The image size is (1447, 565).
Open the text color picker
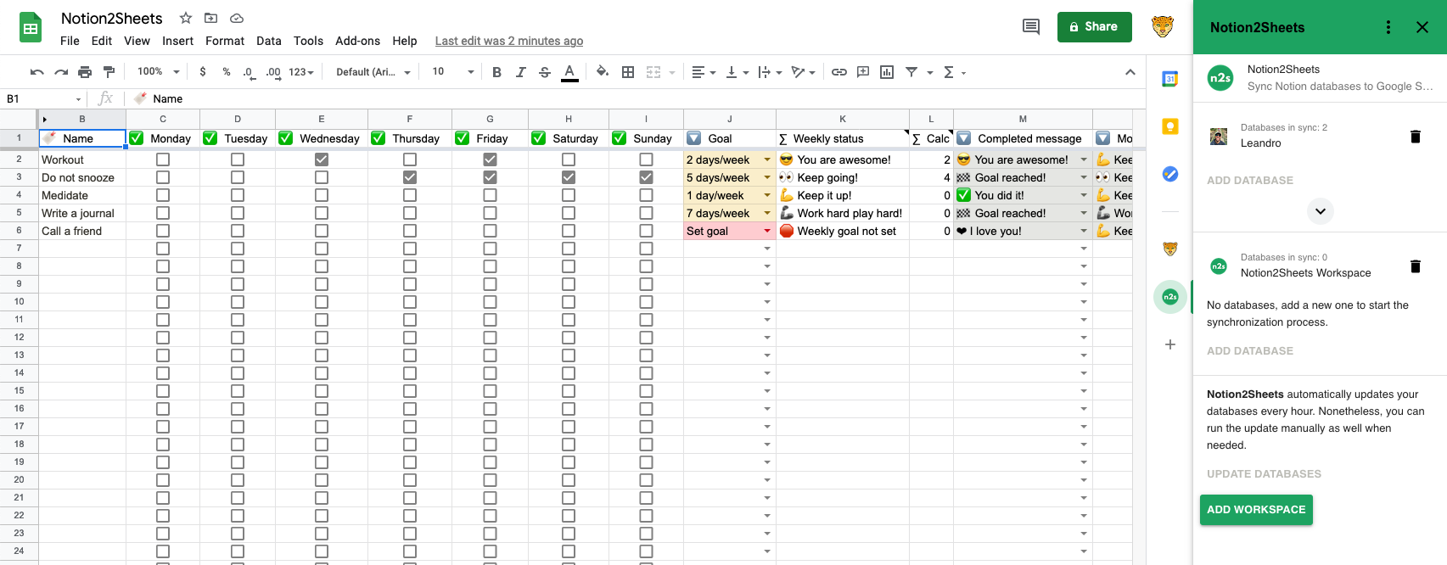coord(569,72)
